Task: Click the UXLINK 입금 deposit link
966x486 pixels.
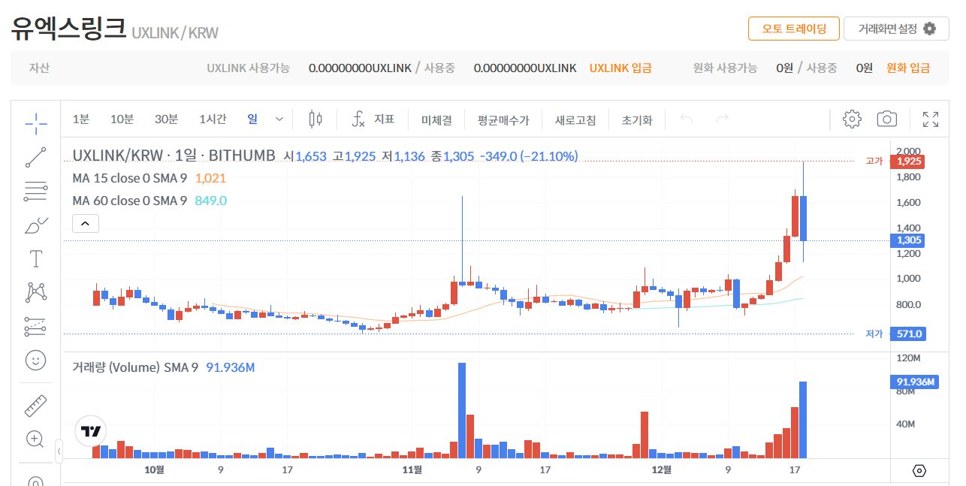Action: click(620, 68)
